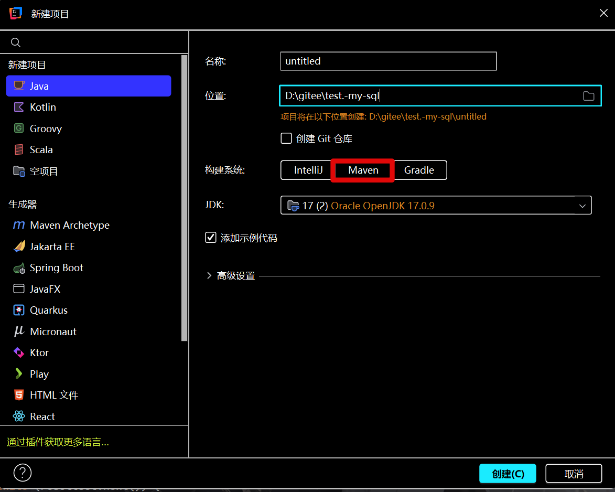The height and width of the screenshot is (492, 615).
Task: Click the 取消 button
Action: [574, 474]
